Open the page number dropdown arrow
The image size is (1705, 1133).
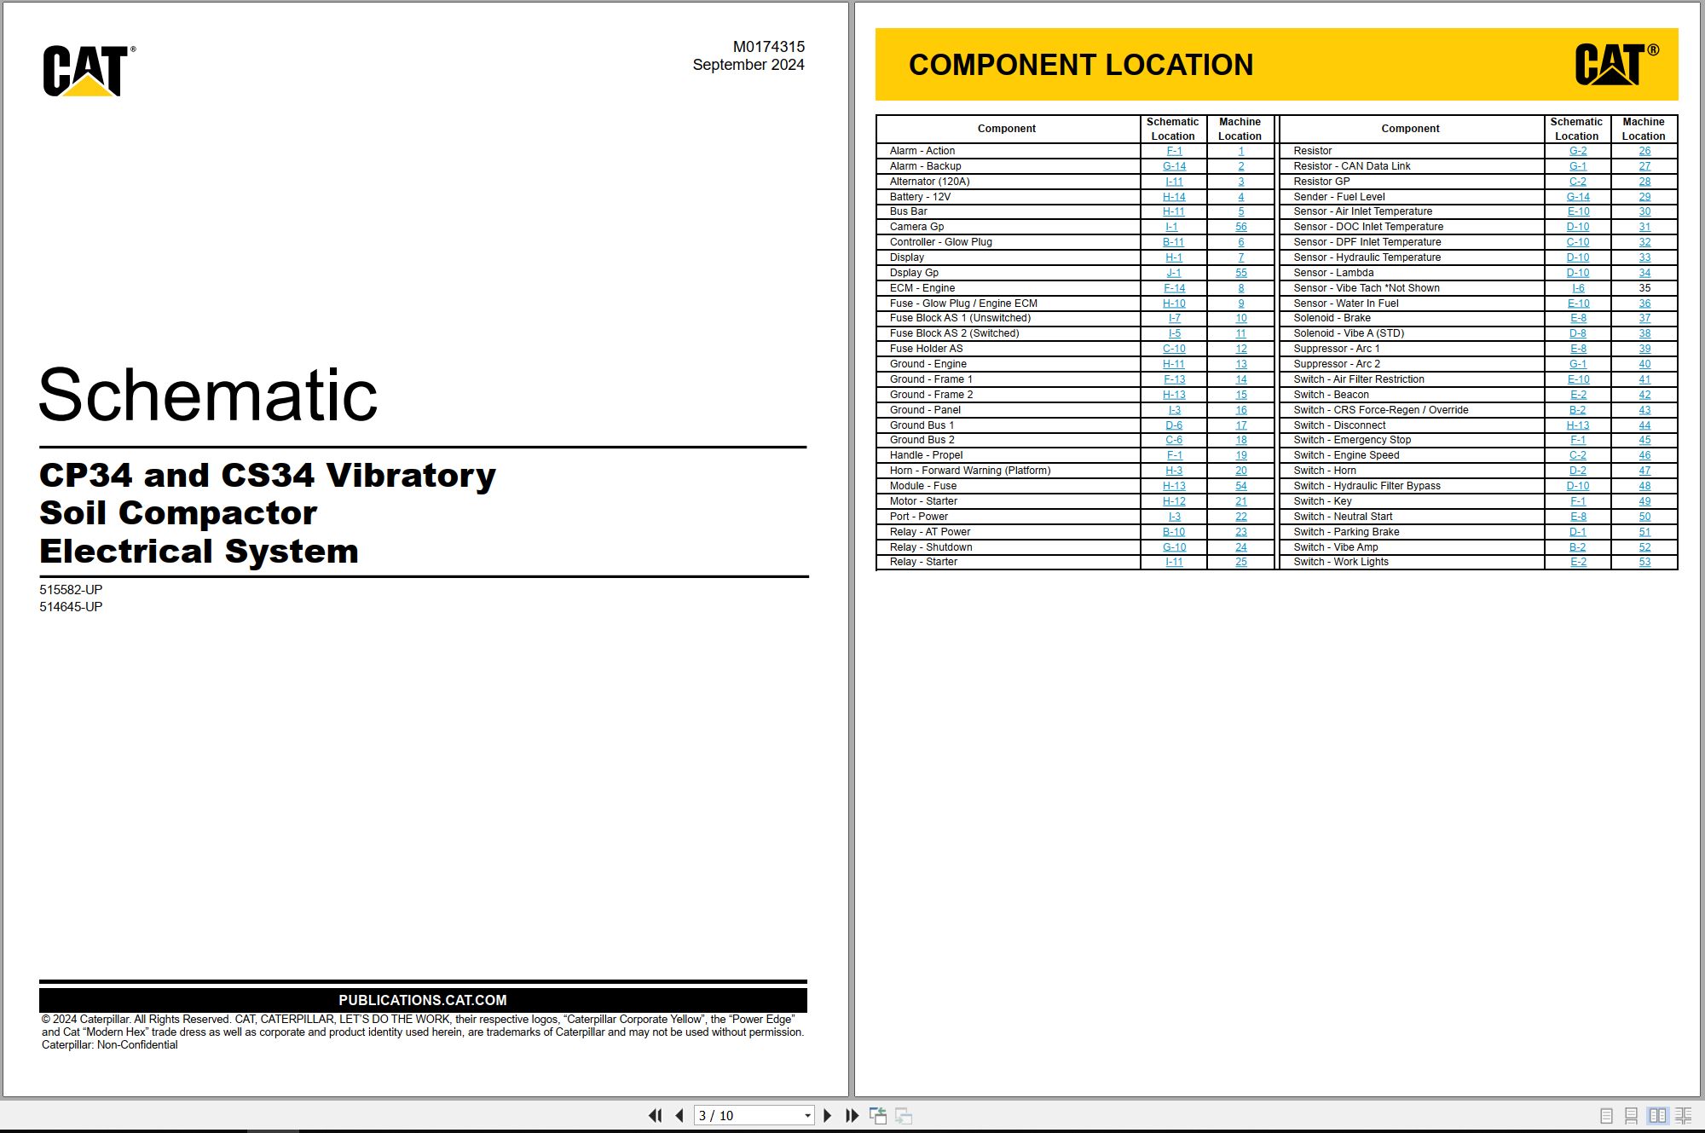[x=807, y=1115]
